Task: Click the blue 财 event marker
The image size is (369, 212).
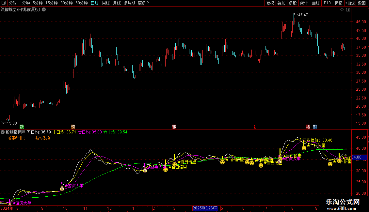Action: coord(315,127)
